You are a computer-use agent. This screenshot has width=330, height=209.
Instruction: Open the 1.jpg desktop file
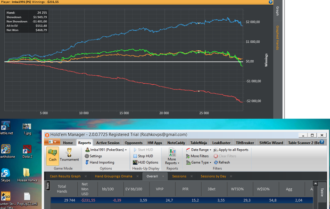pos(27,129)
